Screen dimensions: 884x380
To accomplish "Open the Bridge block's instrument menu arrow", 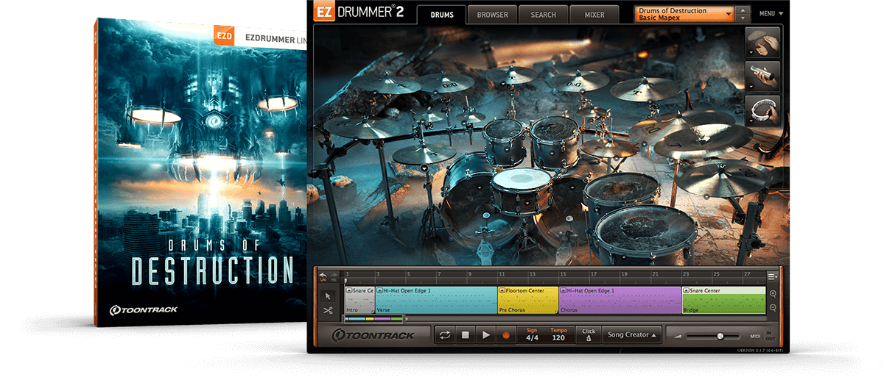I will 687,291.
